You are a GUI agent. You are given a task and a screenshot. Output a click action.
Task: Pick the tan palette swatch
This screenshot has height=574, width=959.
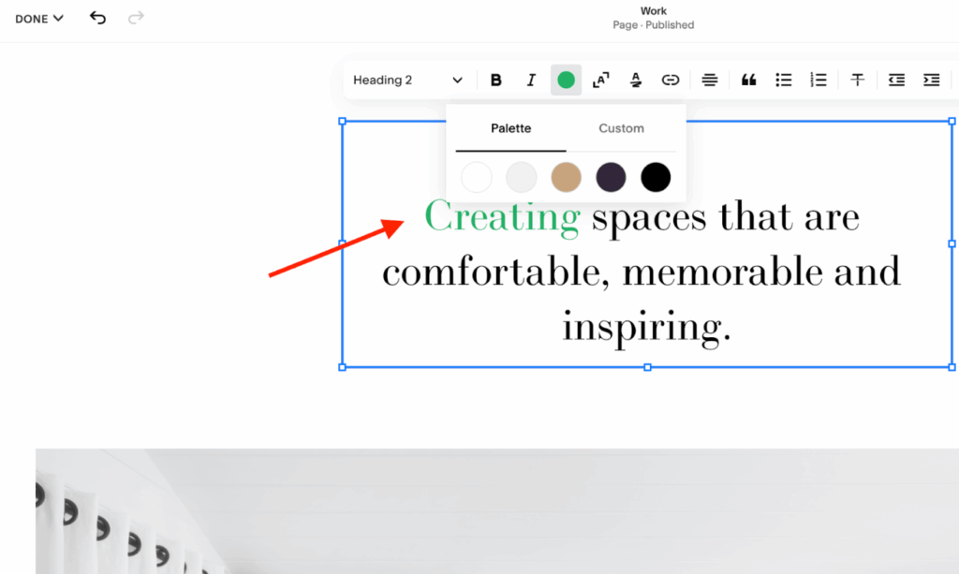pos(566,177)
